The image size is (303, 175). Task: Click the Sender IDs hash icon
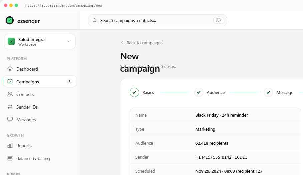click(10, 107)
